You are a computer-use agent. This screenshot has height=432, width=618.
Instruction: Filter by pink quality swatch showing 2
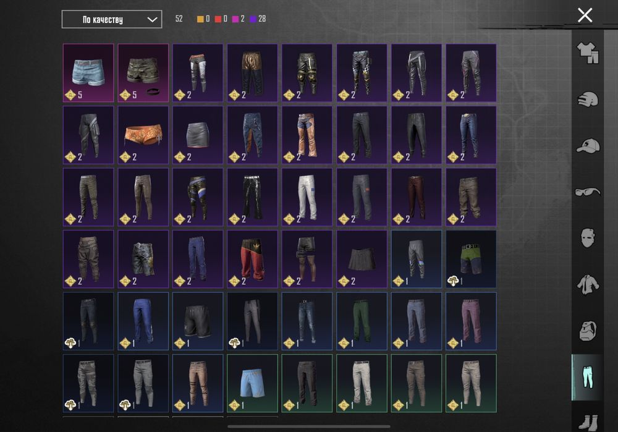(x=235, y=19)
